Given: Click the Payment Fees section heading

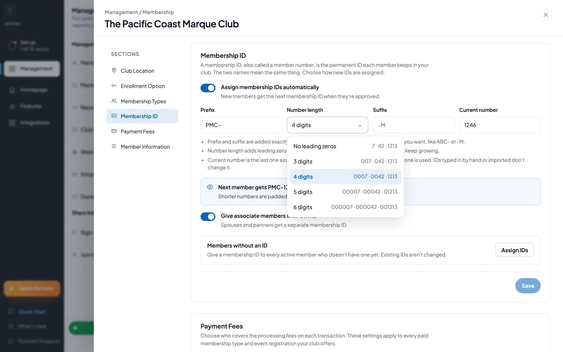Looking at the screenshot, I should click(x=222, y=326).
